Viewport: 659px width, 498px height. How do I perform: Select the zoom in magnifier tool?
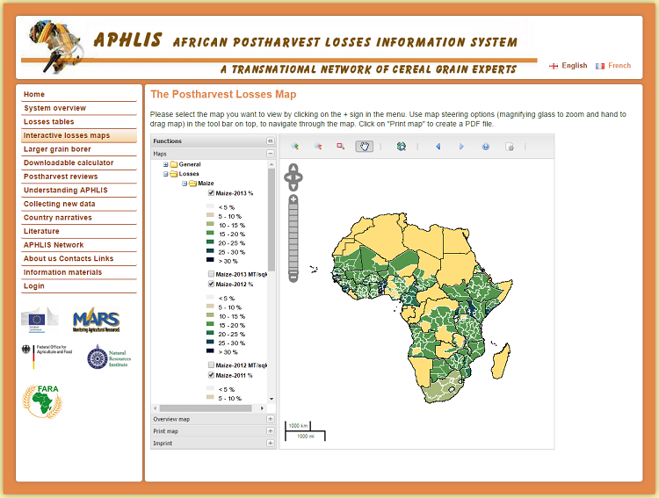(x=294, y=147)
